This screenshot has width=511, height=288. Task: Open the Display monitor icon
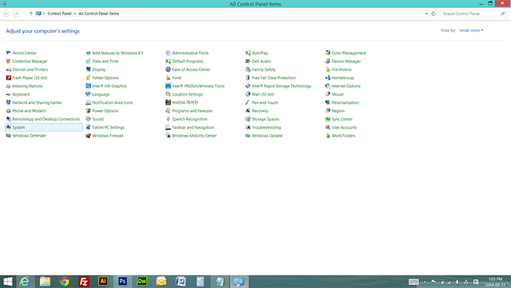click(88, 69)
